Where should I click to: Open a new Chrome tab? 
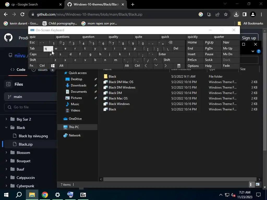133,4
